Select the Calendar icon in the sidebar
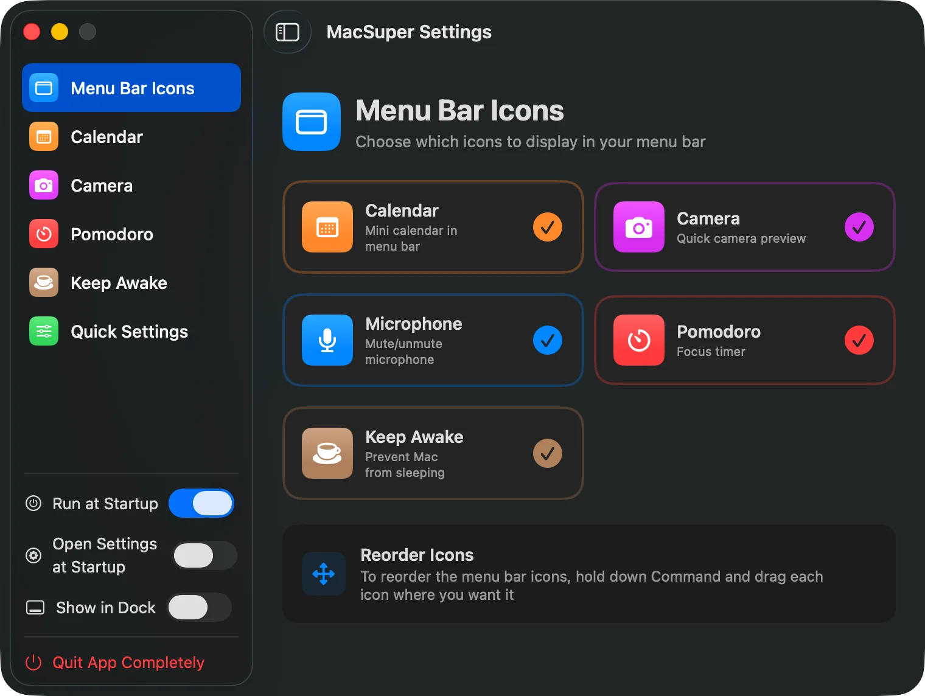 point(43,136)
